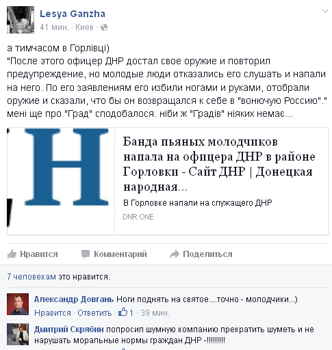The image size is (332, 350).
Task: Click the public globe privacy icon
Action: (x=104, y=27)
